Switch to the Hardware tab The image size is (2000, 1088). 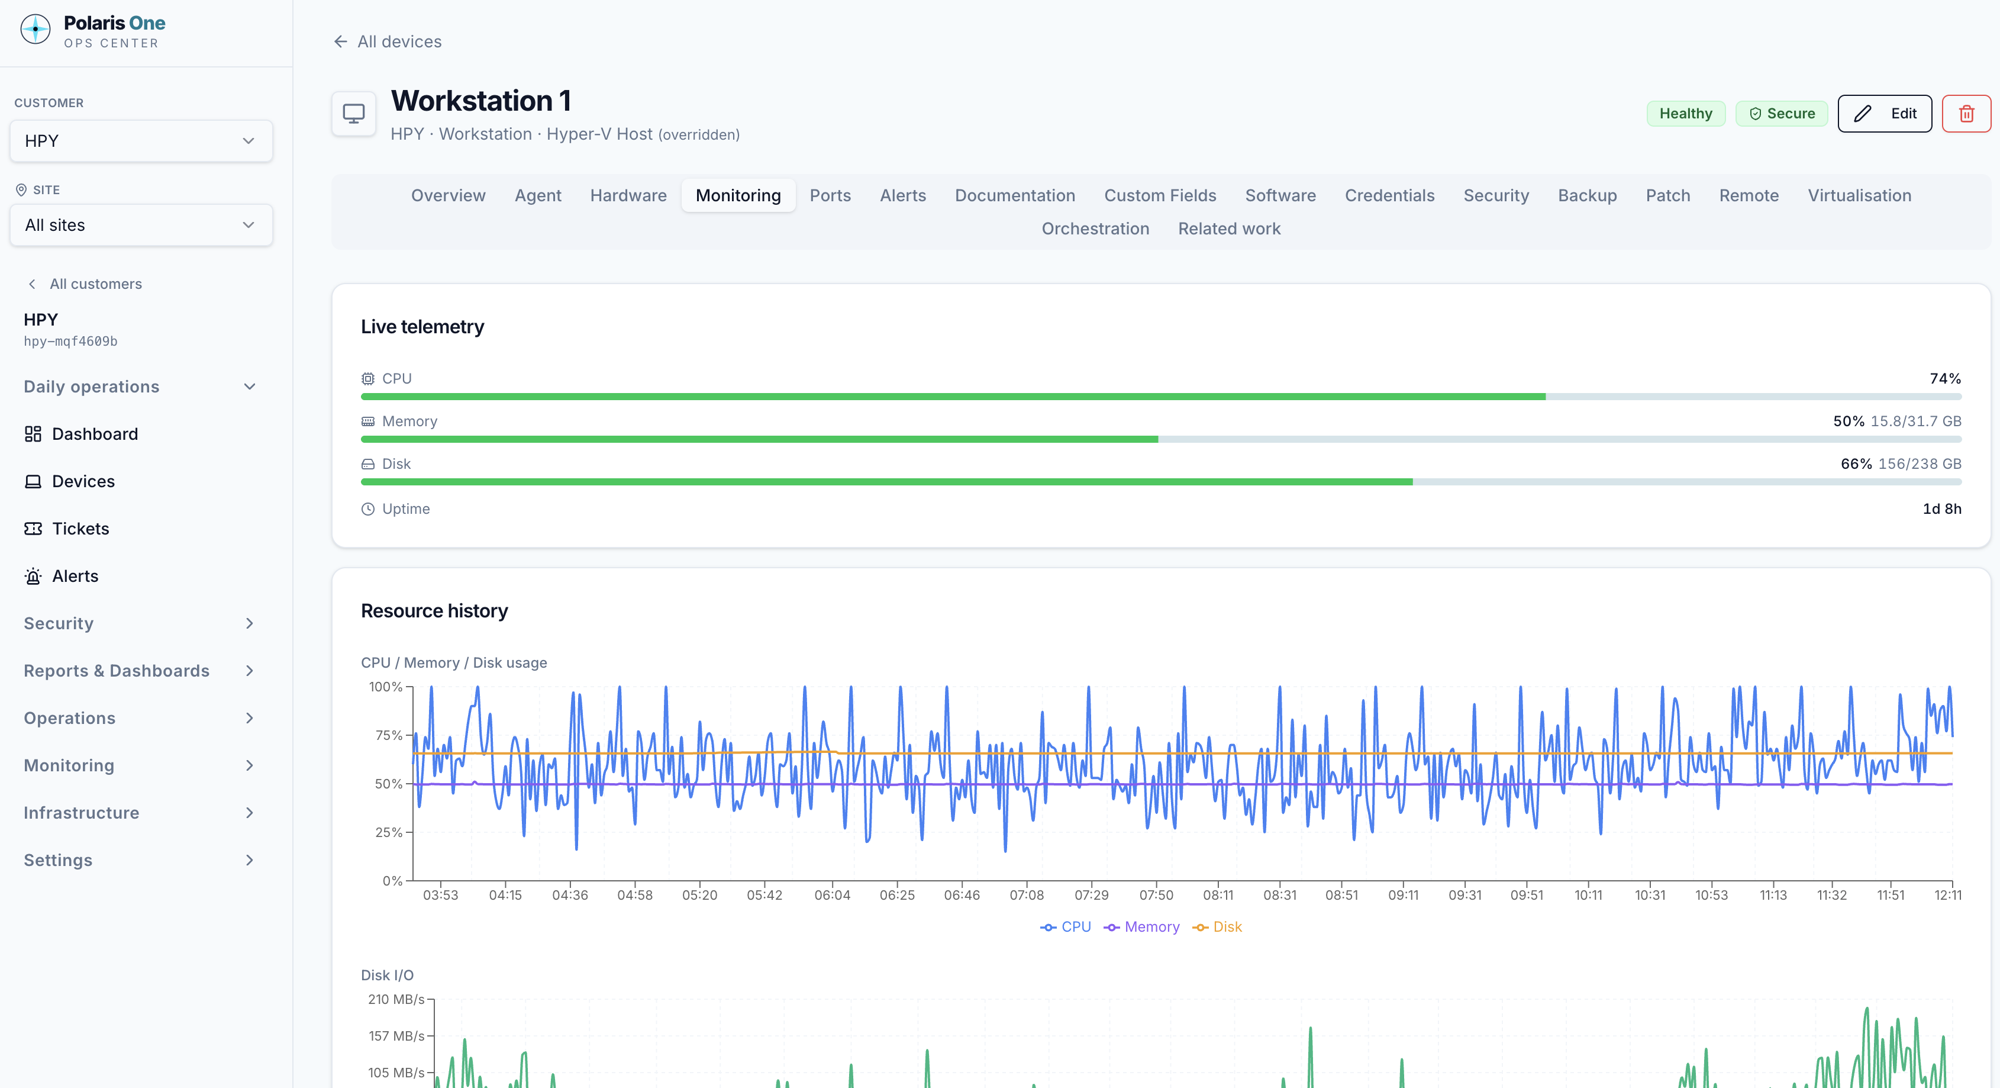click(x=628, y=196)
